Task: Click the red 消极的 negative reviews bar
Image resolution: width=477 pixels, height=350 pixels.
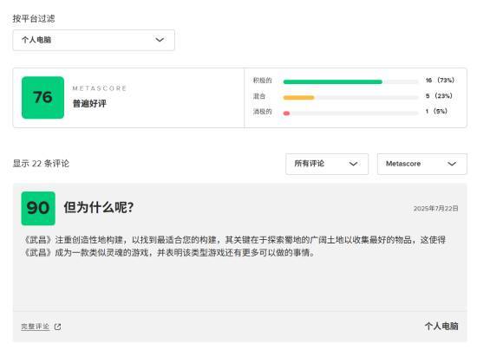Action: 286,113
